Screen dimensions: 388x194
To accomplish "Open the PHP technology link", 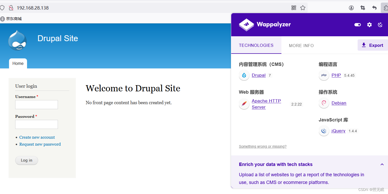I will 336,75.
